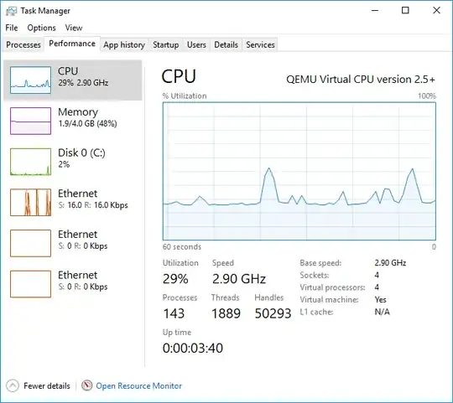This screenshot has height=403, width=453.
Task: Close the Task Manager window
Action: (436, 10)
